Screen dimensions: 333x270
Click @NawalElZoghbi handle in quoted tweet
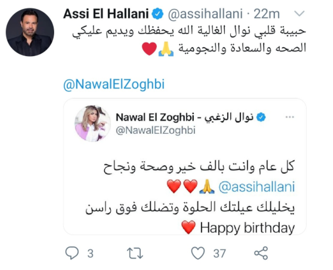tap(155, 130)
